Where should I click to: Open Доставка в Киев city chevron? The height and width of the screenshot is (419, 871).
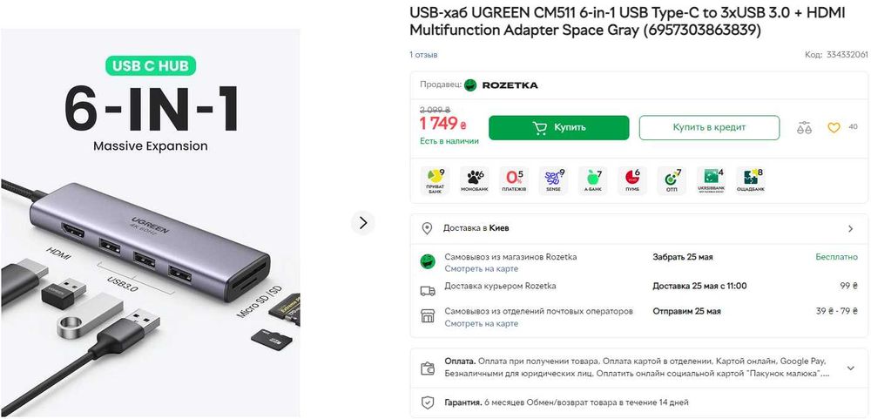coord(850,228)
